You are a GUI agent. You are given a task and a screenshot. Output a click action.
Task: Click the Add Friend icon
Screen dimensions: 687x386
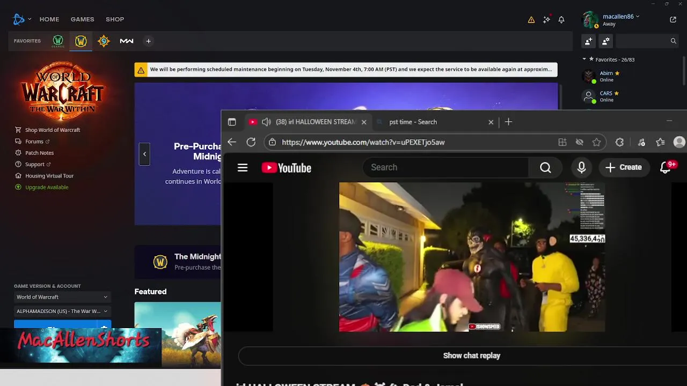(589, 41)
